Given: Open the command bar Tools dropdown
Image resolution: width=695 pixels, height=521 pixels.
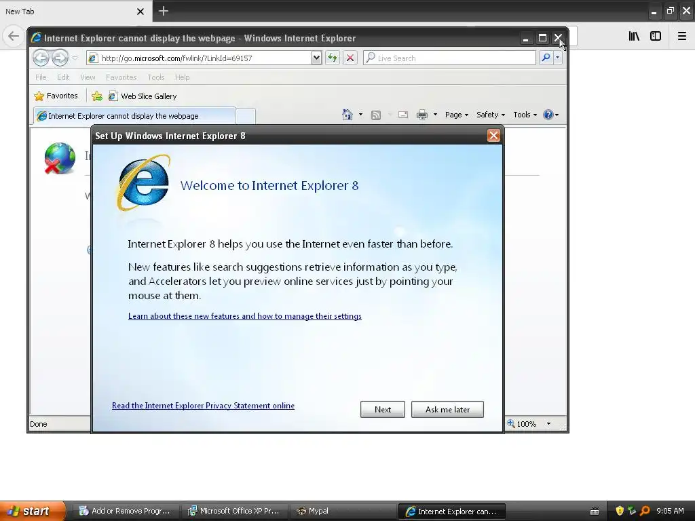Looking at the screenshot, I should (525, 115).
